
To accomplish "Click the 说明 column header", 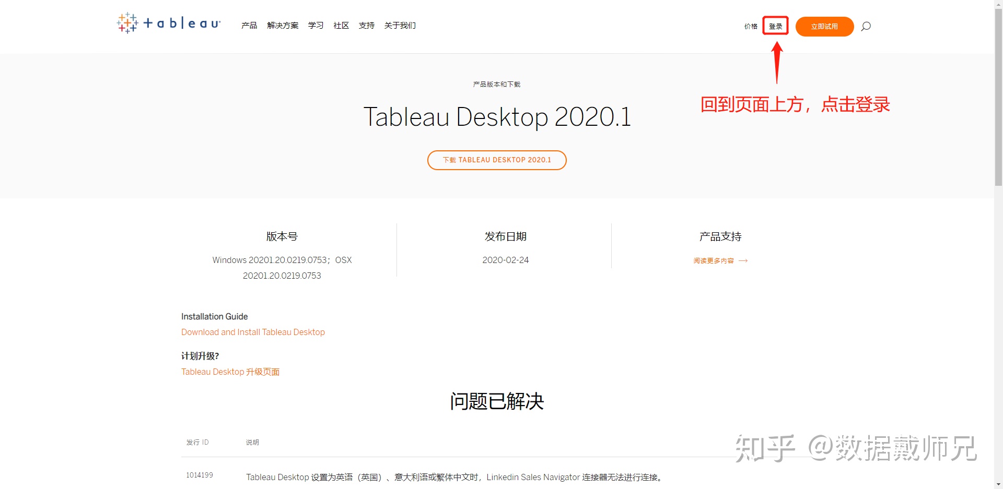I will 252,442.
